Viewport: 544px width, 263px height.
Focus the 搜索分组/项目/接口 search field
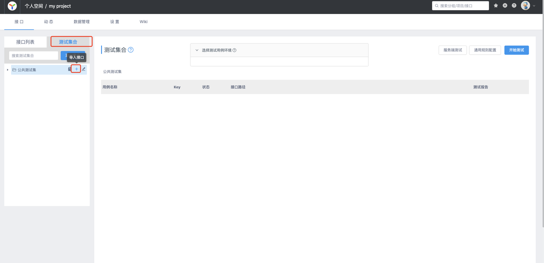(x=460, y=6)
